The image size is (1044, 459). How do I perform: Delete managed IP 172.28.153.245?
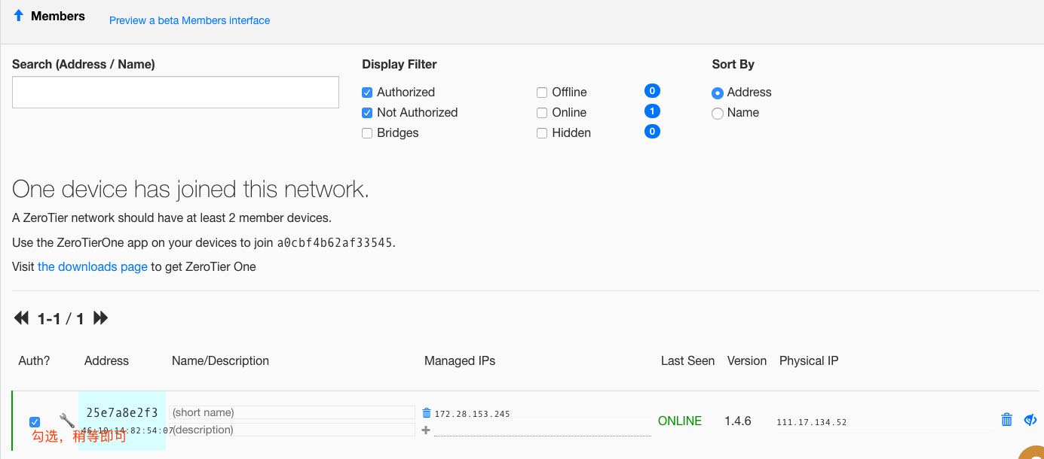coord(427,413)
